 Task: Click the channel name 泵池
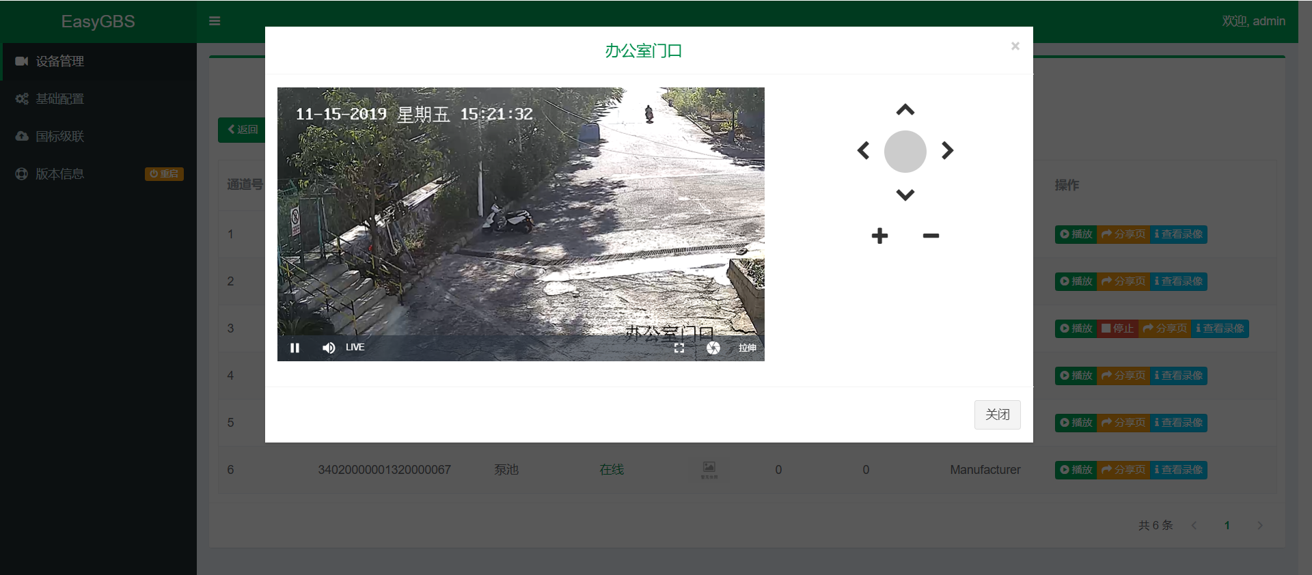[506, 470]
